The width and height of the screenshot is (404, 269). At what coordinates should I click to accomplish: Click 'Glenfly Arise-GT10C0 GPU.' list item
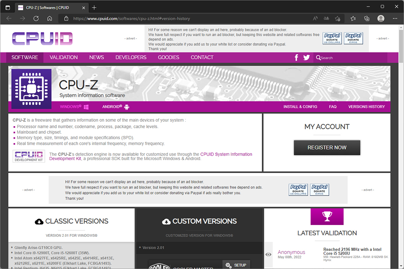click(x=38, y=248)
